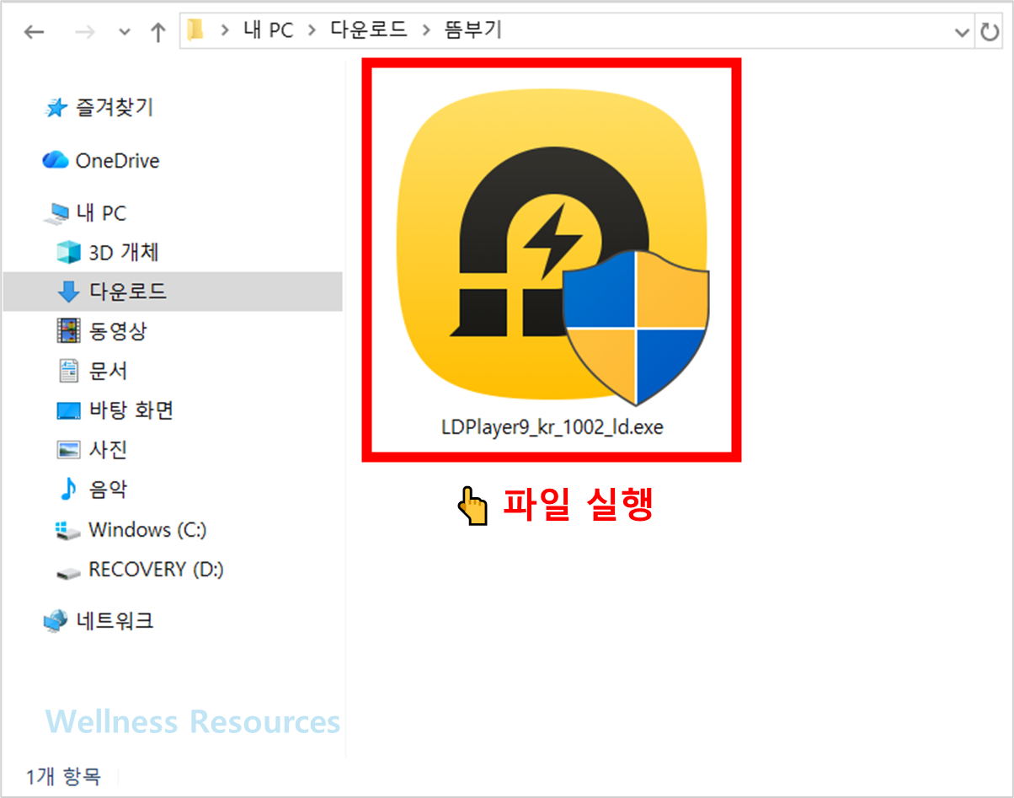Select 뜸부기 in the address breadcrumb

click(472, 31)
